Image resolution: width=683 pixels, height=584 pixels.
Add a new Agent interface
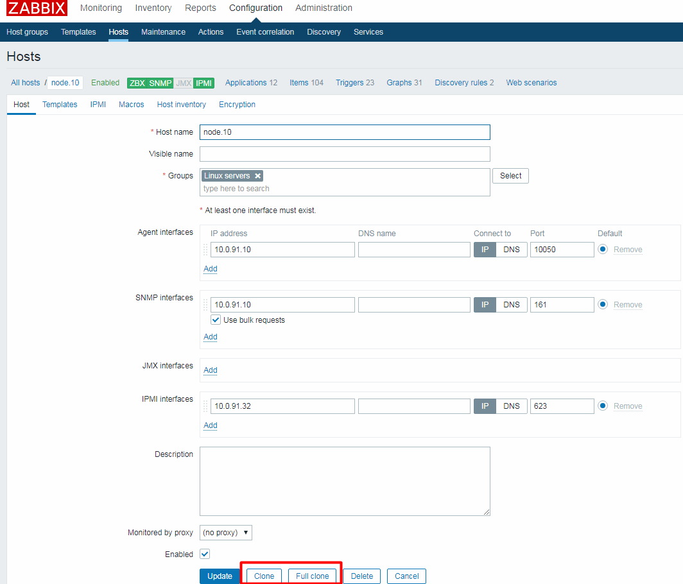[x=211, y=269]
